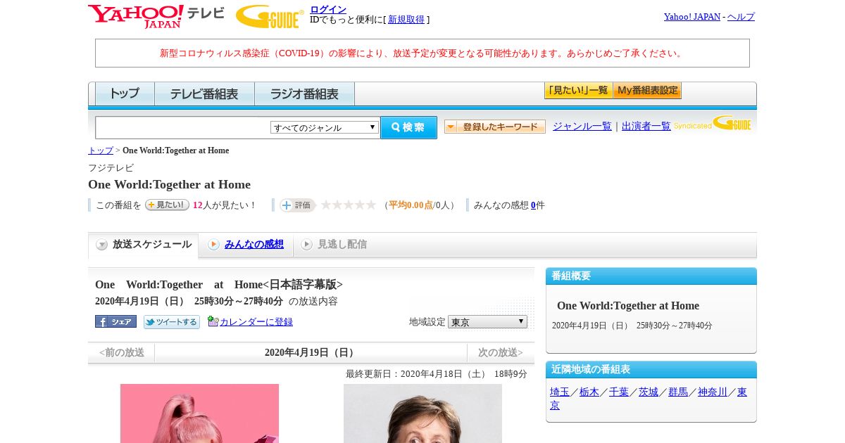
Task: Click the pink-haired performer photo thumbnail
Action: tap(199, 413)
